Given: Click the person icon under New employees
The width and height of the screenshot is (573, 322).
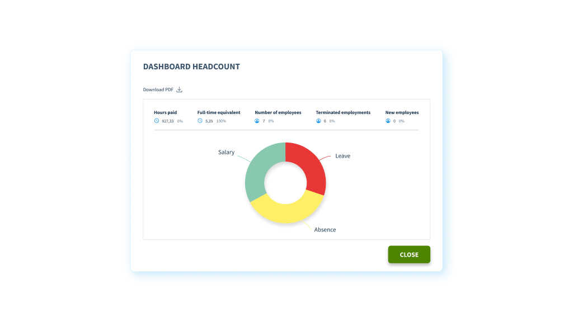Looking at the screenshot, I should pyautogui.click(x=388, y=121).
